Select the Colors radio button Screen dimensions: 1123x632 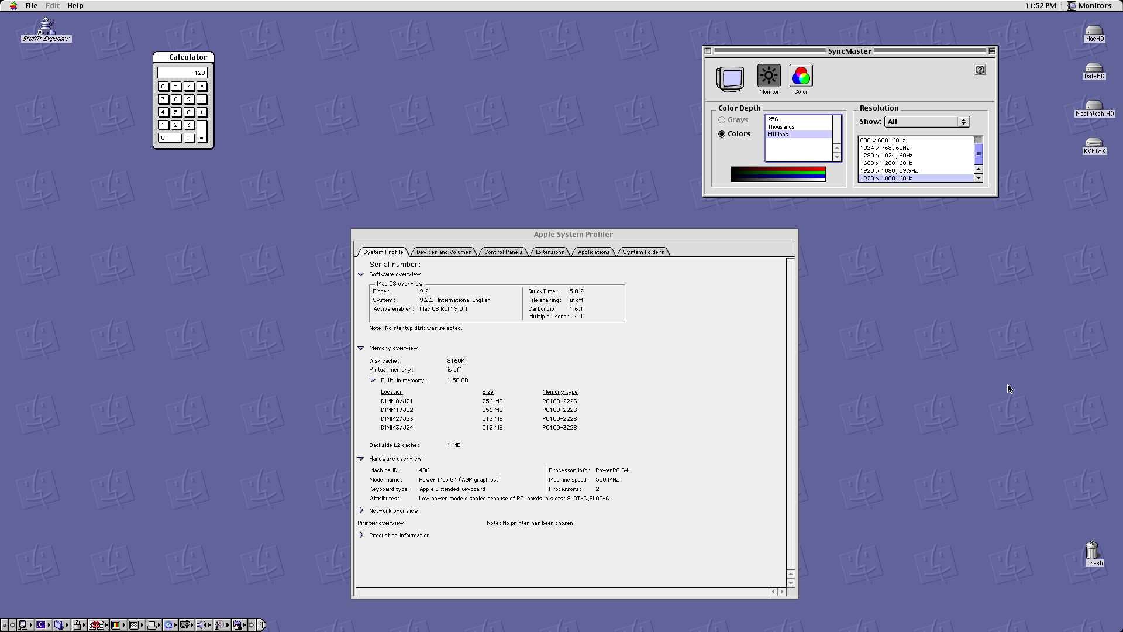722,134
